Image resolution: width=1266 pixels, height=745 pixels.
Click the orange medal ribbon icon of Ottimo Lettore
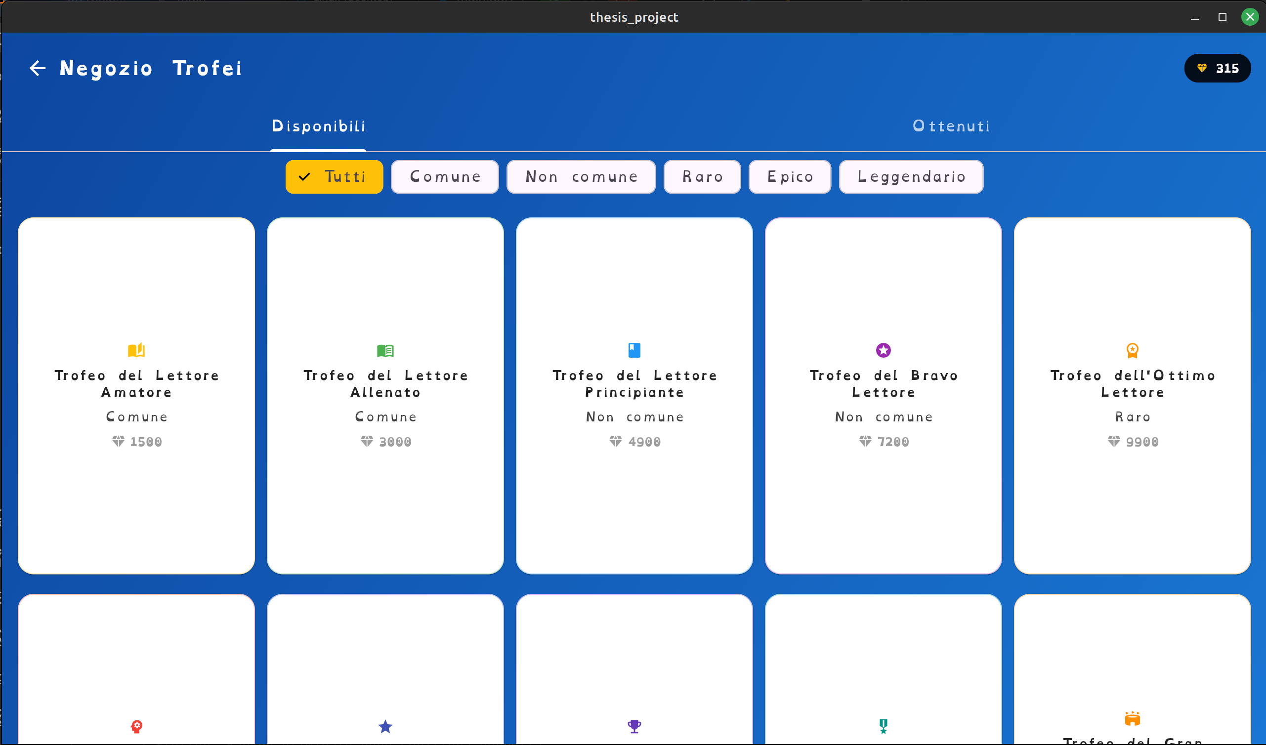coord(1133,350)
